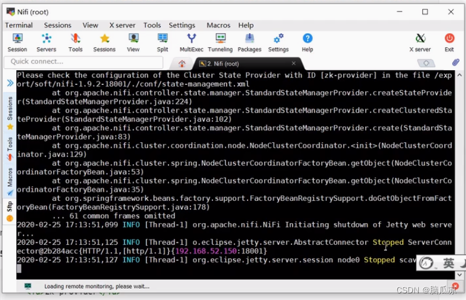Open the Session toolbar icon
Viewport: 466px width, 300px height.
(x=18, y=43)
